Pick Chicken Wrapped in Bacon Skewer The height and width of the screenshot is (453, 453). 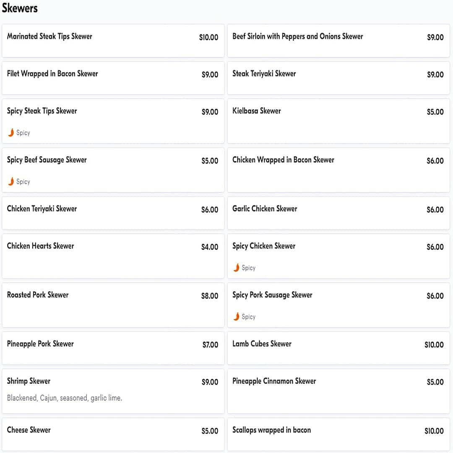pyautogui.click(x=338, y=170)
